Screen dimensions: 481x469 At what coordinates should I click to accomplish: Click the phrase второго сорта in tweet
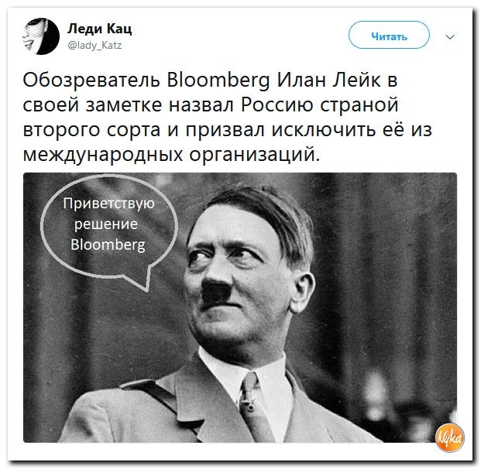click(91, 130)
